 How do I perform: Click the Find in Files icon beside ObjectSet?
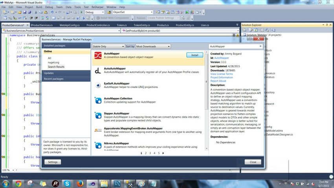[x=109, y=12]
